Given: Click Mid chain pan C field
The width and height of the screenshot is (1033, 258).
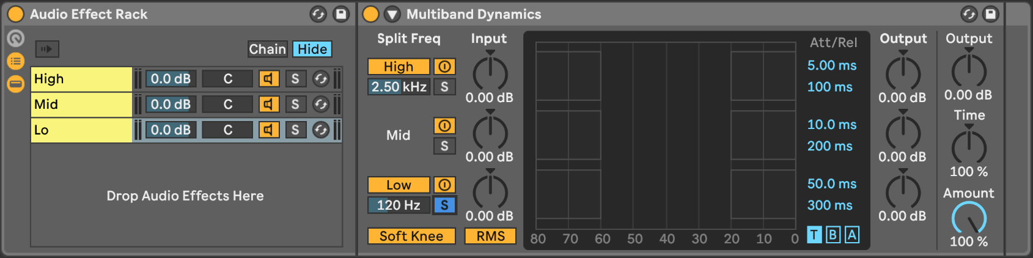Looking at the screenshot, I should point(227,105).
